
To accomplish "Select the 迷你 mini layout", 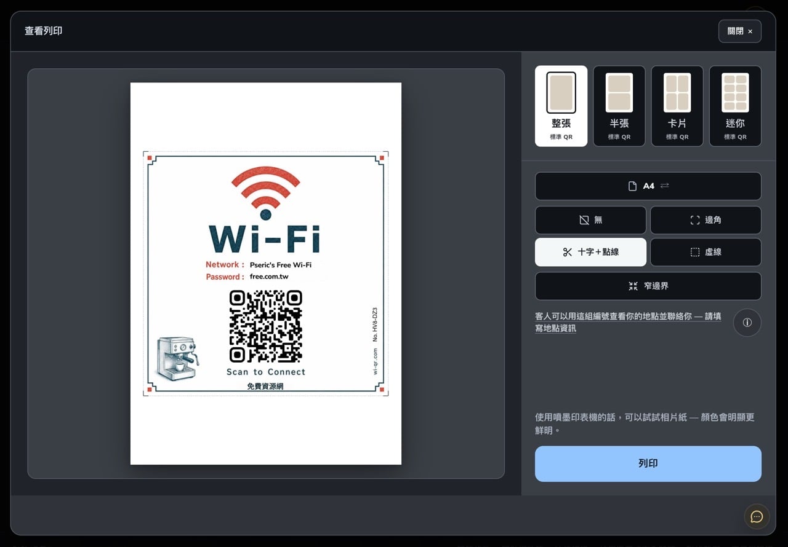I will click(735, 106).
